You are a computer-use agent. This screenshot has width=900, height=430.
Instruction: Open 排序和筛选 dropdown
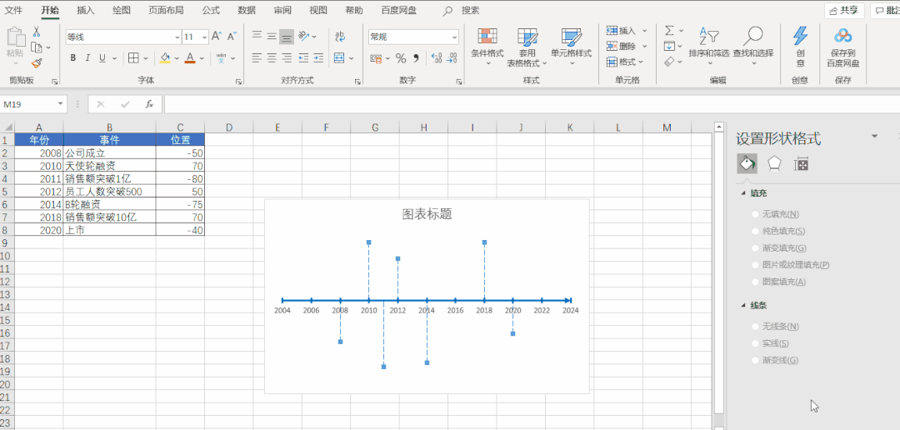pos(709,47)
